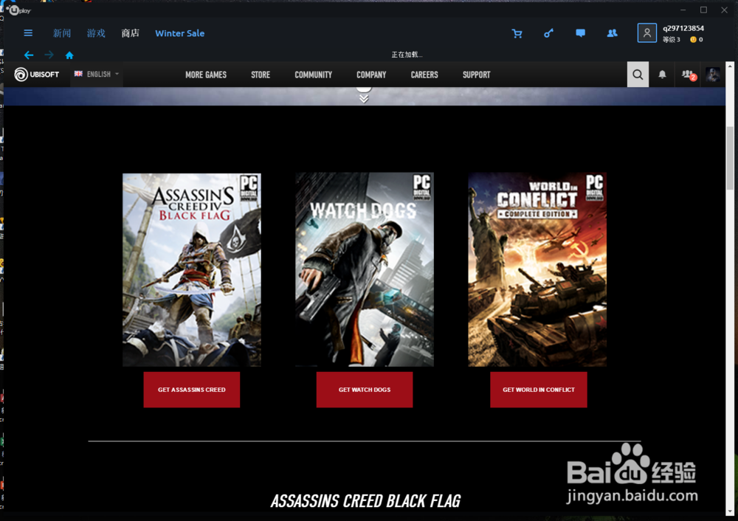The height and width of the screenshot is (521, 738).
Task: Click the home icon
Action: [x=69, y=55]
